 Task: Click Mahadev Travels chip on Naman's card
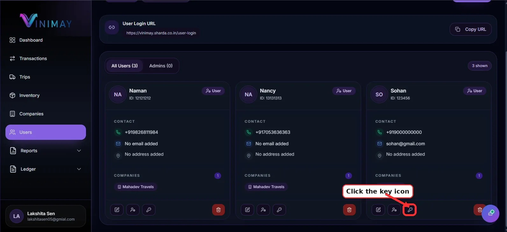[136, 187]
